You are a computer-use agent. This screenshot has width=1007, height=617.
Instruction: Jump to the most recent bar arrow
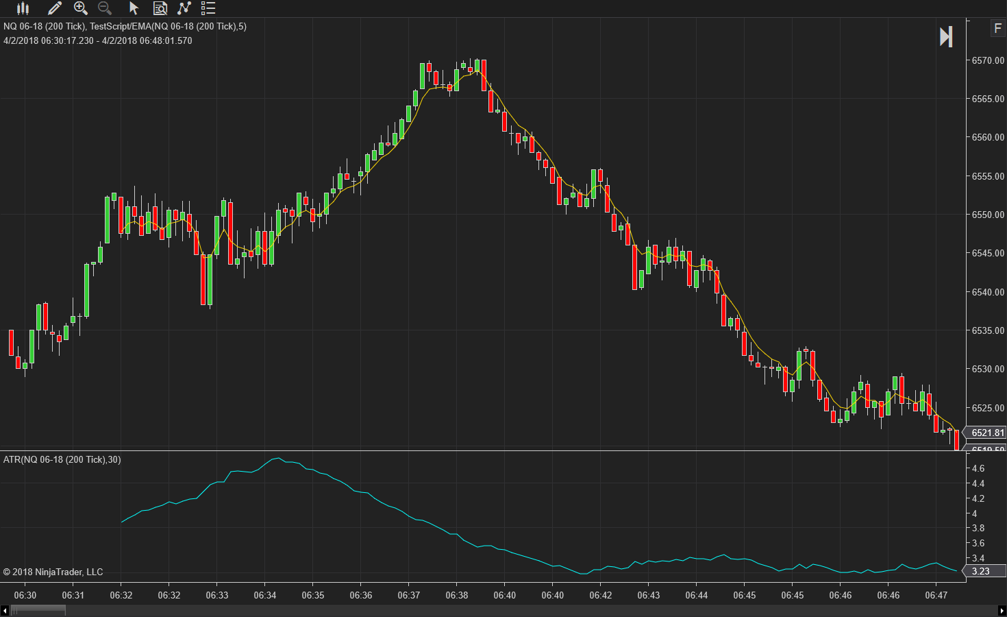pos(946,37)
